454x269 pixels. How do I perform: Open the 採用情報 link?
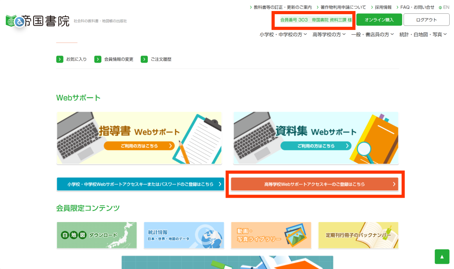(x=383, y=7)
